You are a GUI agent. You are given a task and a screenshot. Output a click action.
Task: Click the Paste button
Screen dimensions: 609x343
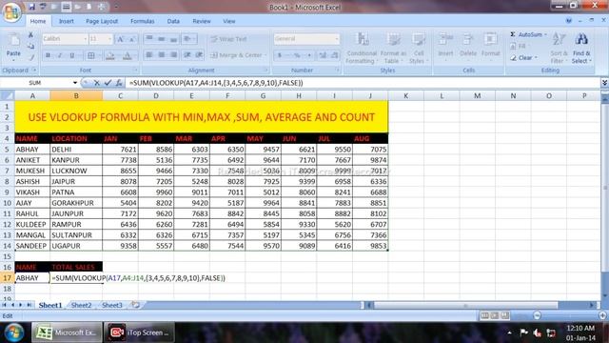pyautogui.click(x=13, y=47)
